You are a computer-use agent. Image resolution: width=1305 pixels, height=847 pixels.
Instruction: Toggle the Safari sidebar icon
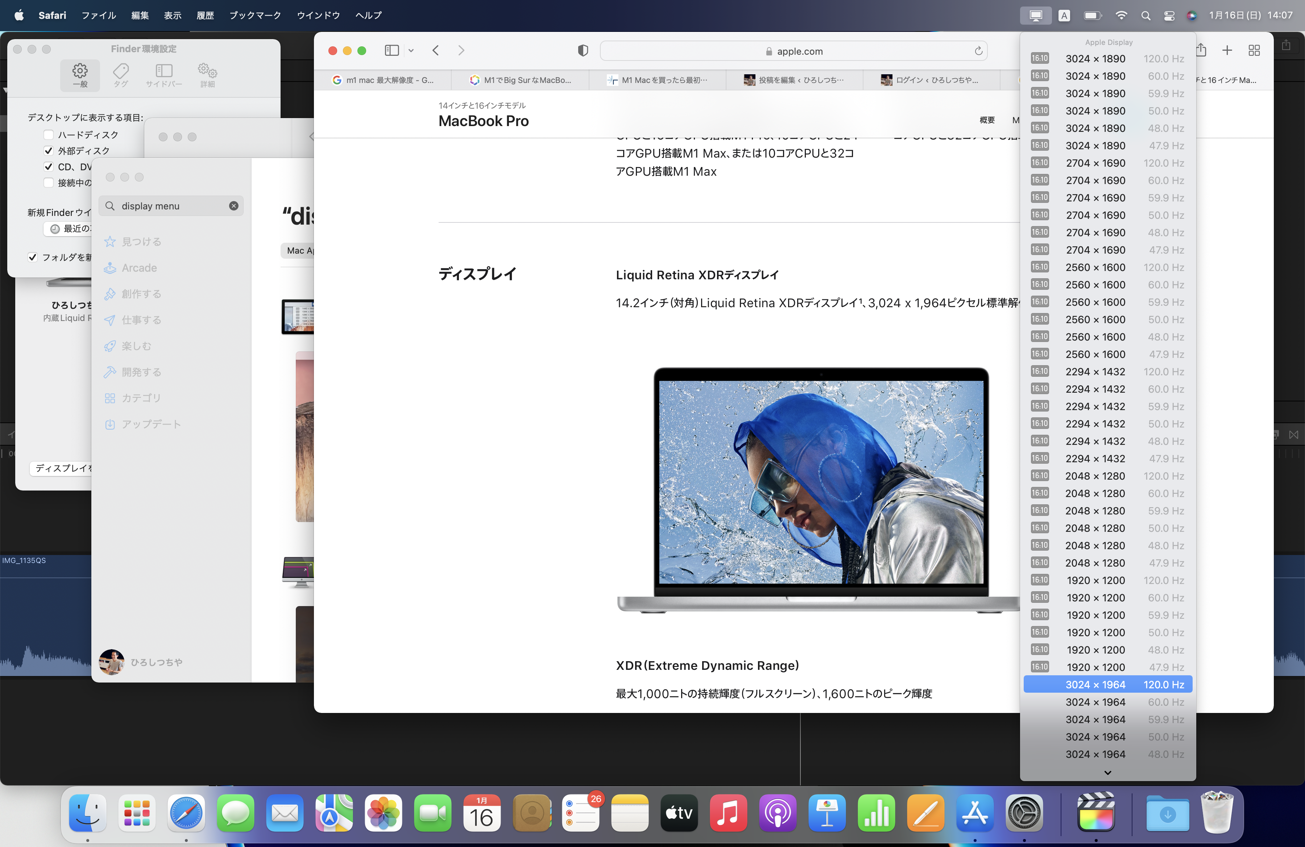click(391, 50)
